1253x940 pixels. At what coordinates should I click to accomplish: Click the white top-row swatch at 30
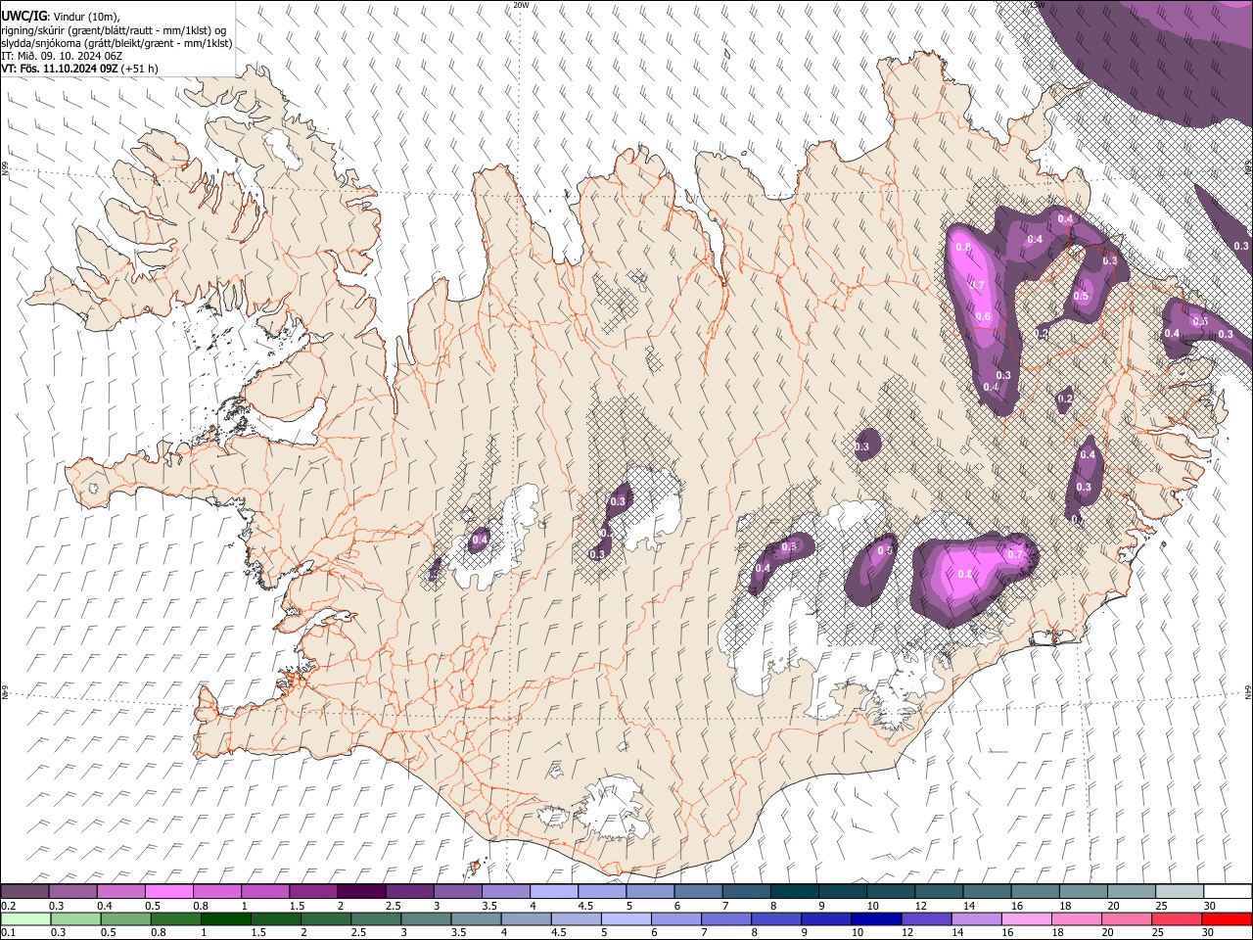pyautogui.click(x=1229, y=891)
